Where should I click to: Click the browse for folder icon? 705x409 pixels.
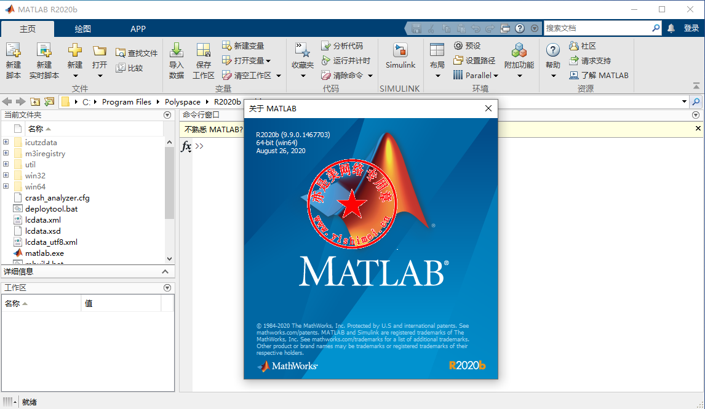pyautogui.click(x=49, y=101)
